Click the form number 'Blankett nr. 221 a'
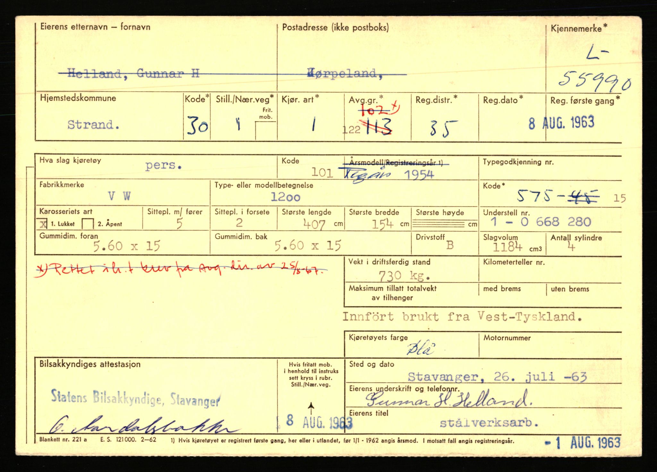 (63, 440)
